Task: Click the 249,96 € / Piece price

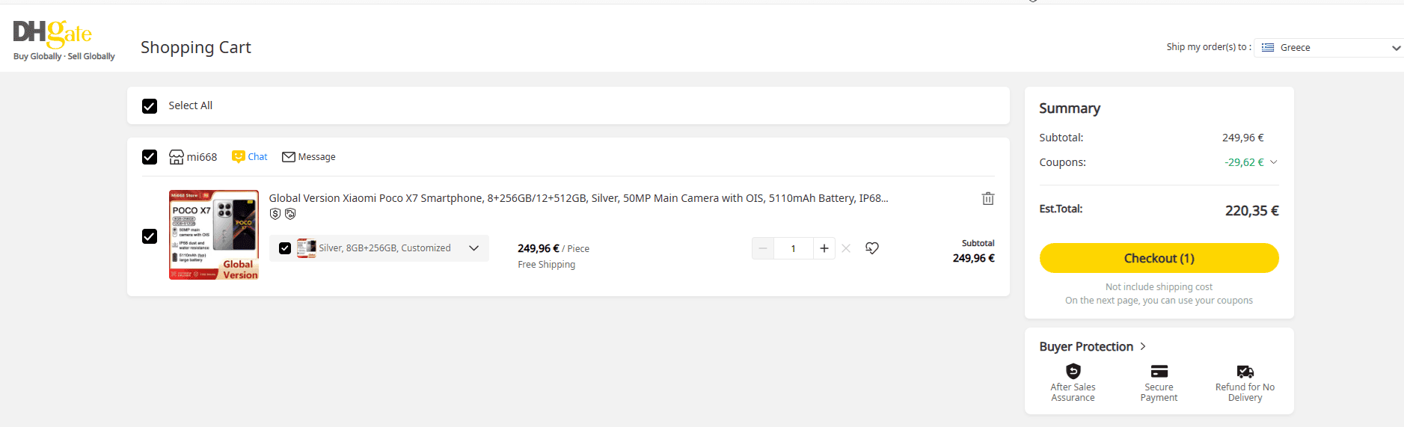Action: click(554, 248)
